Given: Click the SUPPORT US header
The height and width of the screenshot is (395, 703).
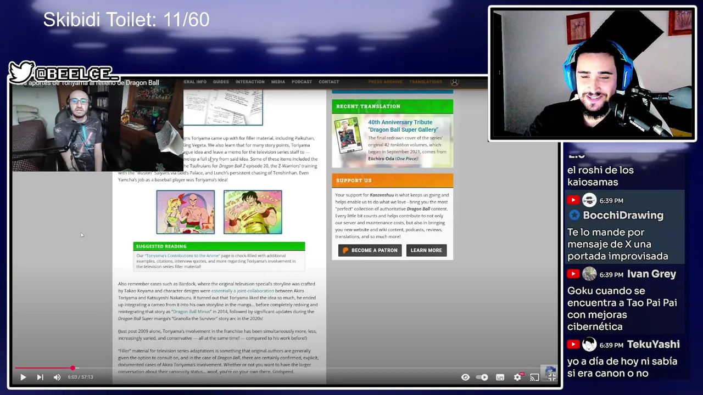Looking at the screenshot, I should [392, 180].
